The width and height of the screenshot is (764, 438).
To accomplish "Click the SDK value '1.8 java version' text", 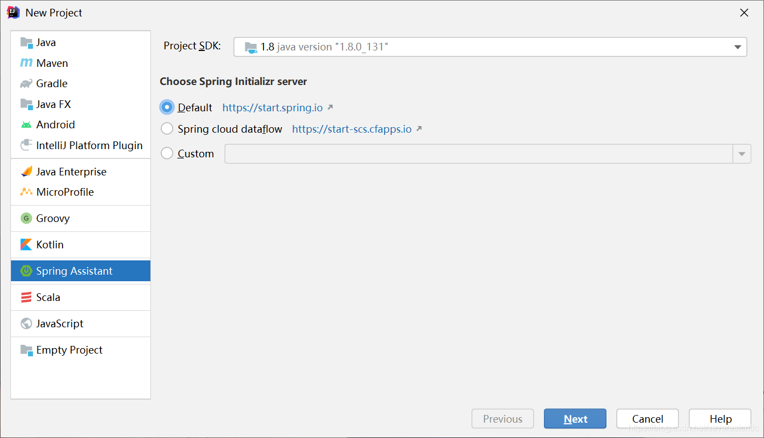I will click(324, 47).
